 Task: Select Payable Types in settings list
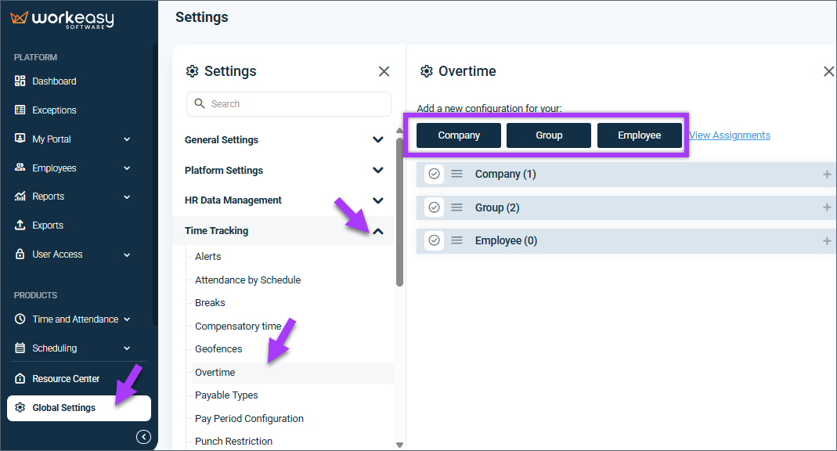pos(226,395)
